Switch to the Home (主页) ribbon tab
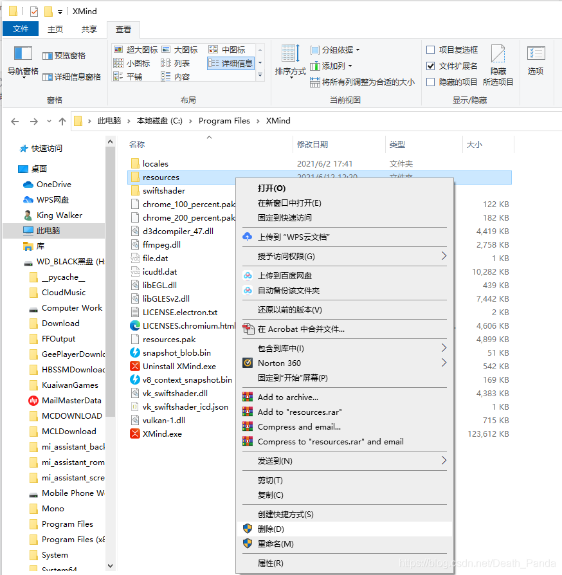The height and width of the screenshot is (575, 562). point(55,29)
